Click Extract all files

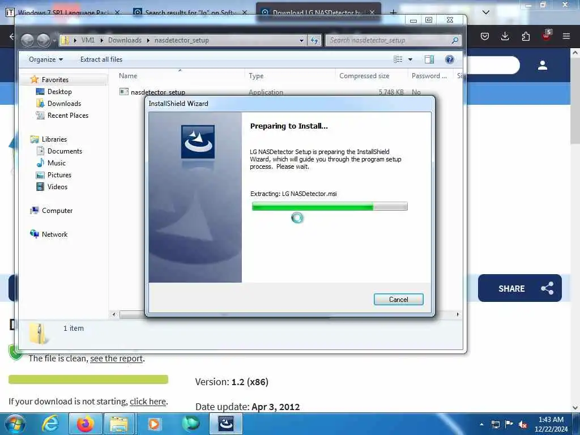click(101, 59)
